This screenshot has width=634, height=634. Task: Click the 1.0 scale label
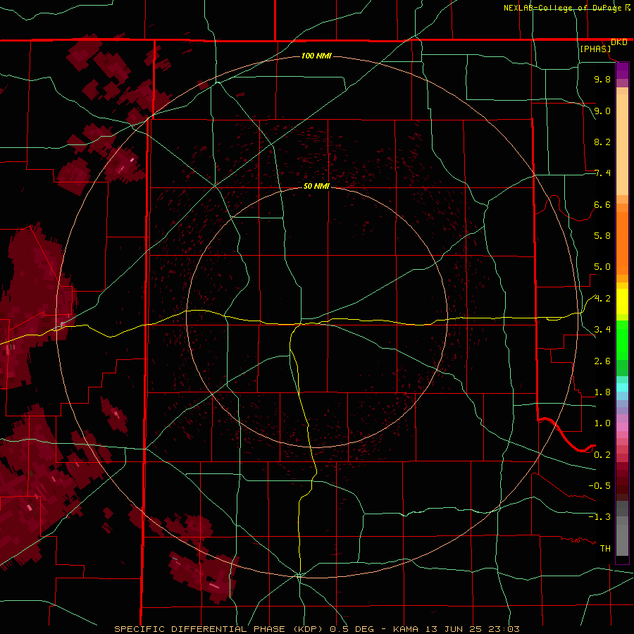tap(602, 423)
